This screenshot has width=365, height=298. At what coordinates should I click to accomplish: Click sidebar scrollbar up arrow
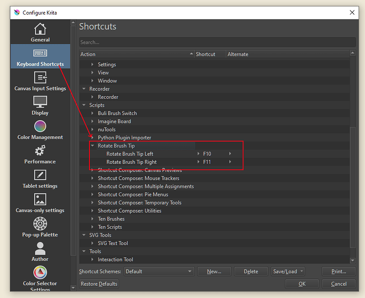coord(73,22)
